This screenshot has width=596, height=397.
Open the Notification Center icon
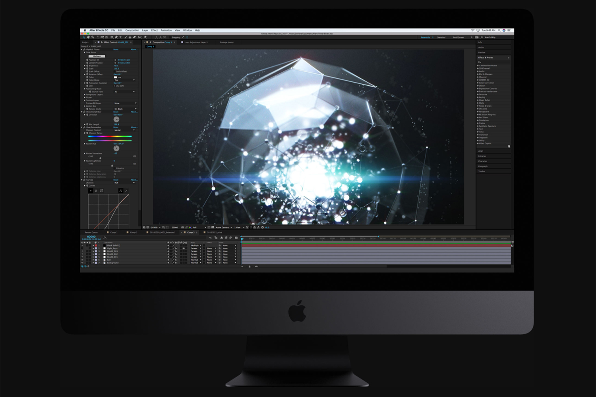pyautogui.click(x=509, y=30)
